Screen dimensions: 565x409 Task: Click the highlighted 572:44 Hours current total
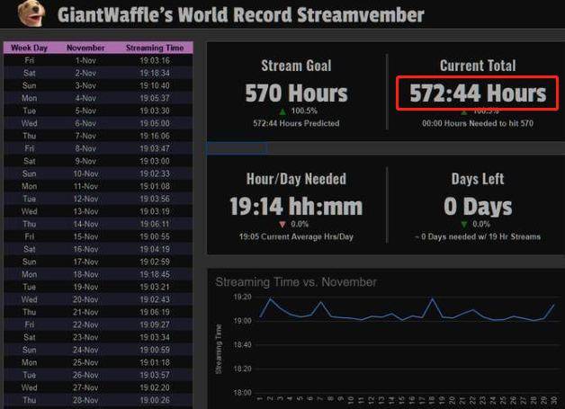[478, 93]
